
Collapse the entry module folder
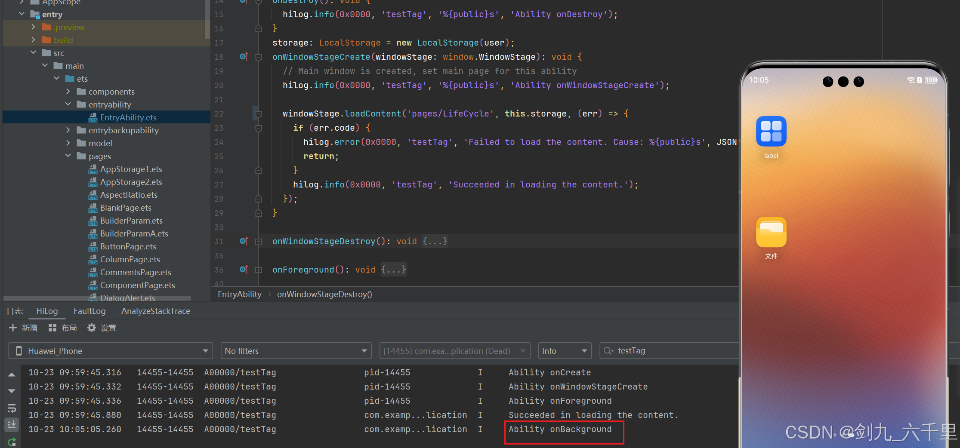(22, 14)
